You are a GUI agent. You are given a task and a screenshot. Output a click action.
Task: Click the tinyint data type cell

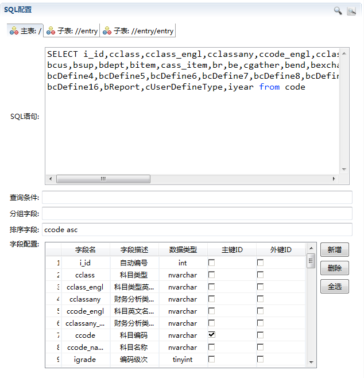183,360
